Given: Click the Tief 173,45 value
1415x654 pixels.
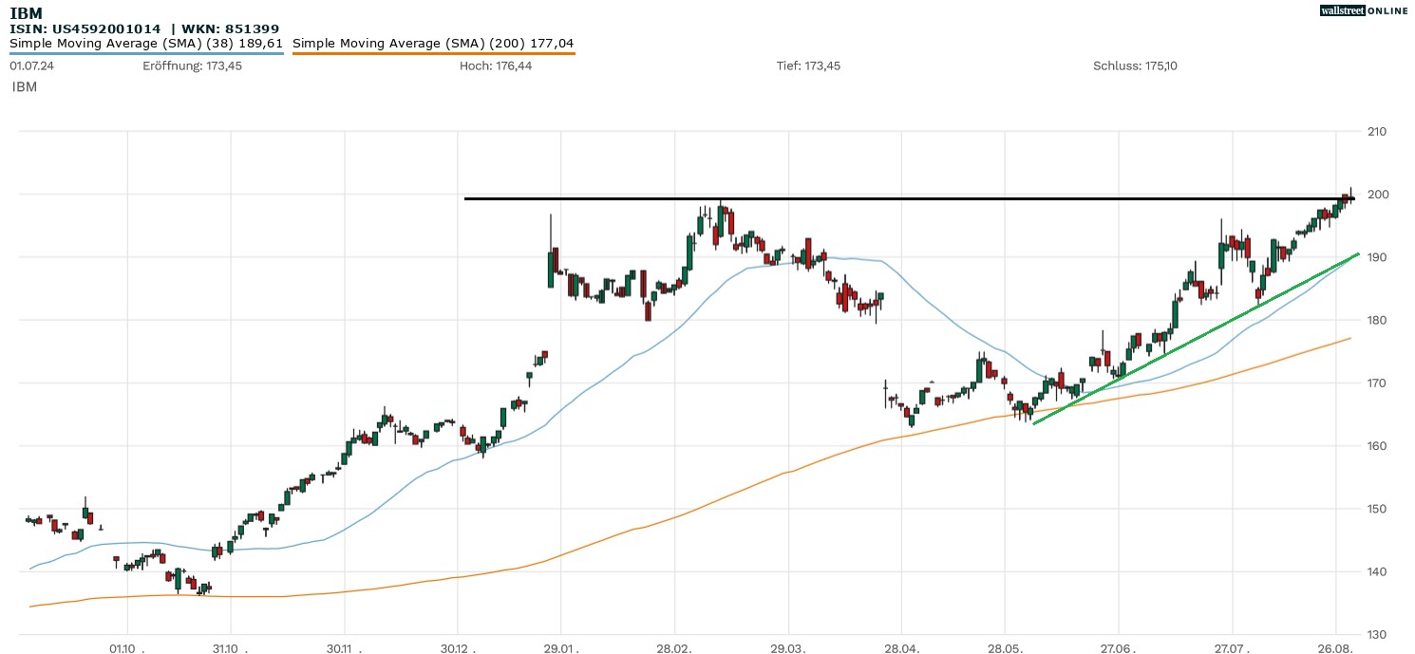Looking at the screenshot, I should (x=808, y=66).
